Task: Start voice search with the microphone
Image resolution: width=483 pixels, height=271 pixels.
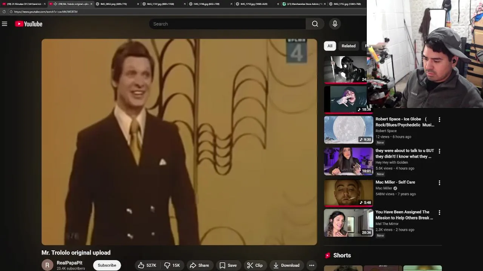Action: [x=335, y=24]
